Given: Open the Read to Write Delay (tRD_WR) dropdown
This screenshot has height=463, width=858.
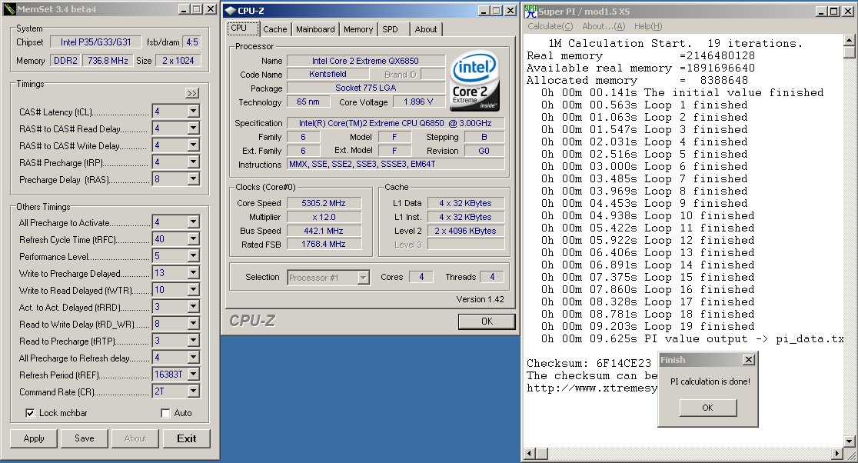Looking at the screenshot, I should click(193, 324).
